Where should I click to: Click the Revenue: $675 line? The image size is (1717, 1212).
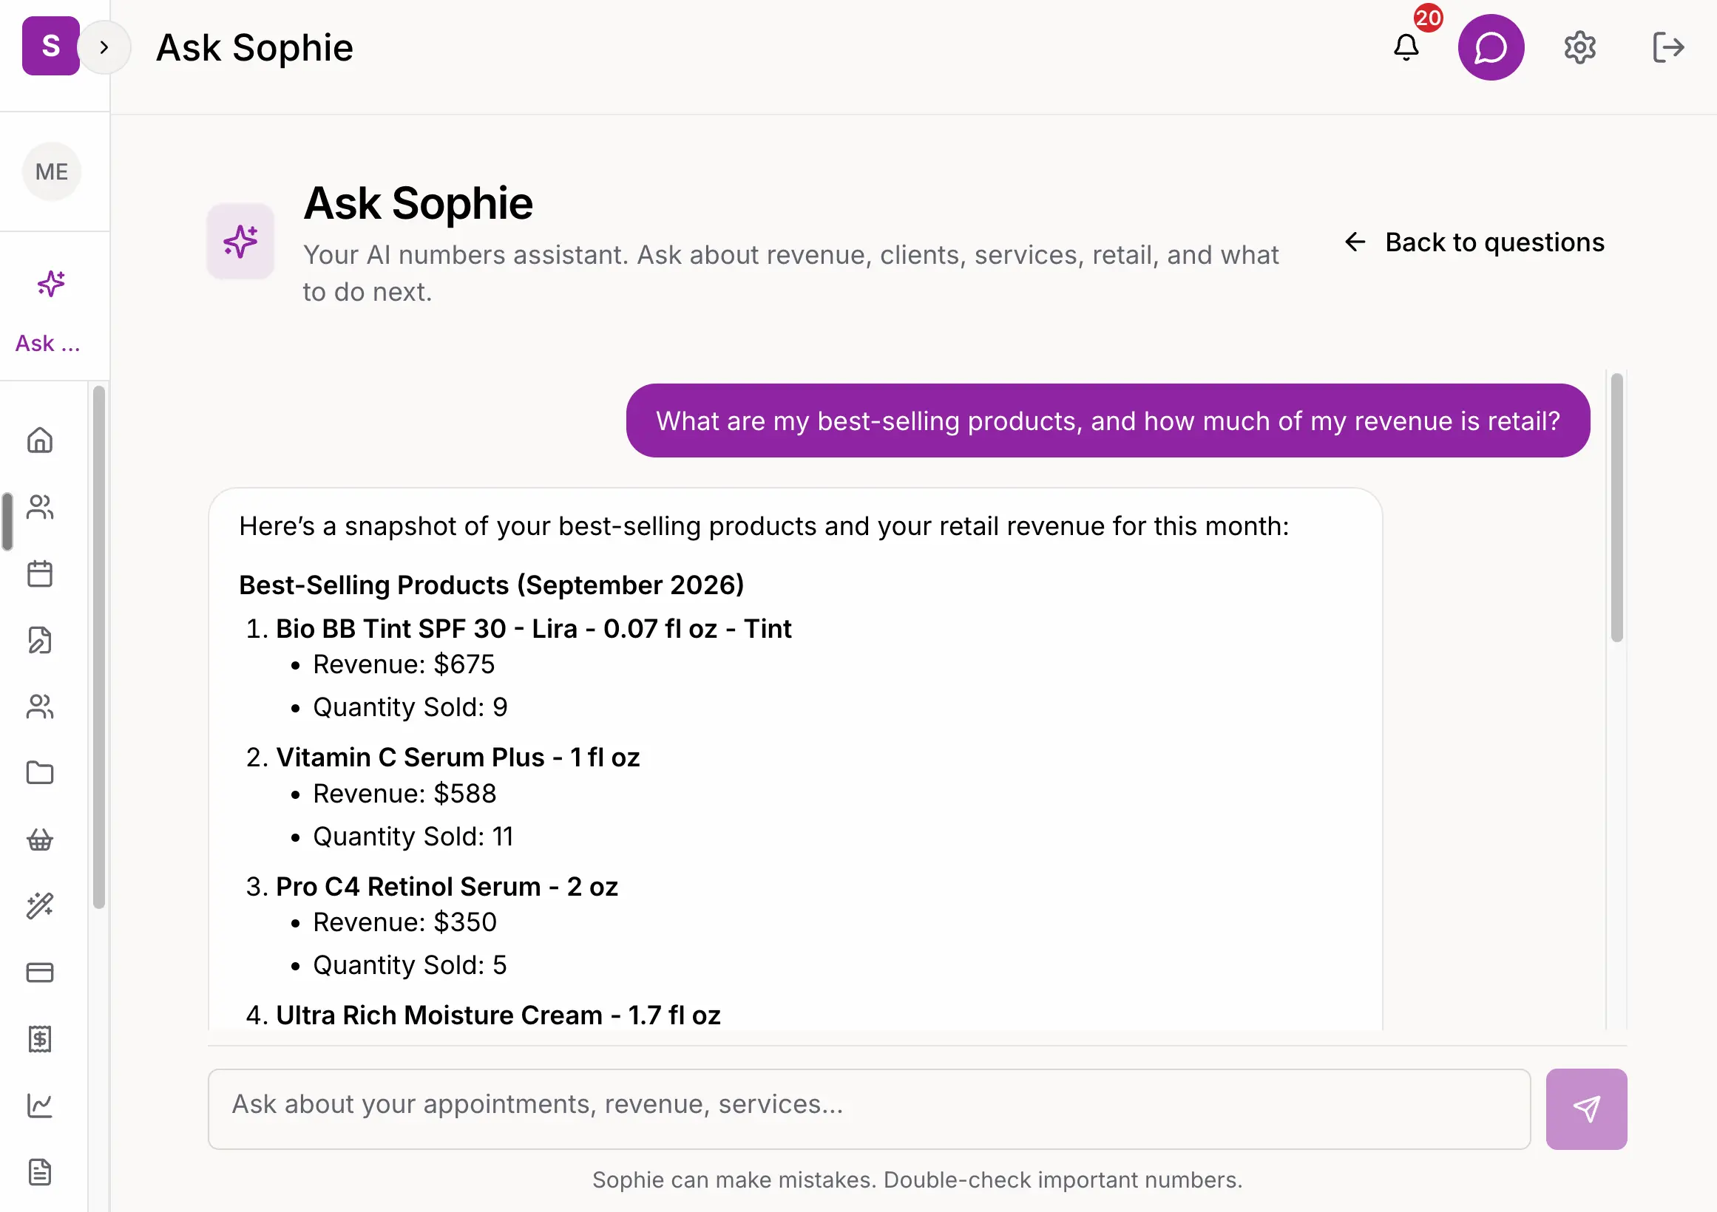(404, 664)
